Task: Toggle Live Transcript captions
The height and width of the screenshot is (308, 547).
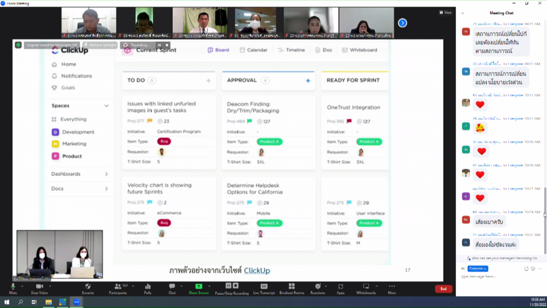Action: (264, 287)
